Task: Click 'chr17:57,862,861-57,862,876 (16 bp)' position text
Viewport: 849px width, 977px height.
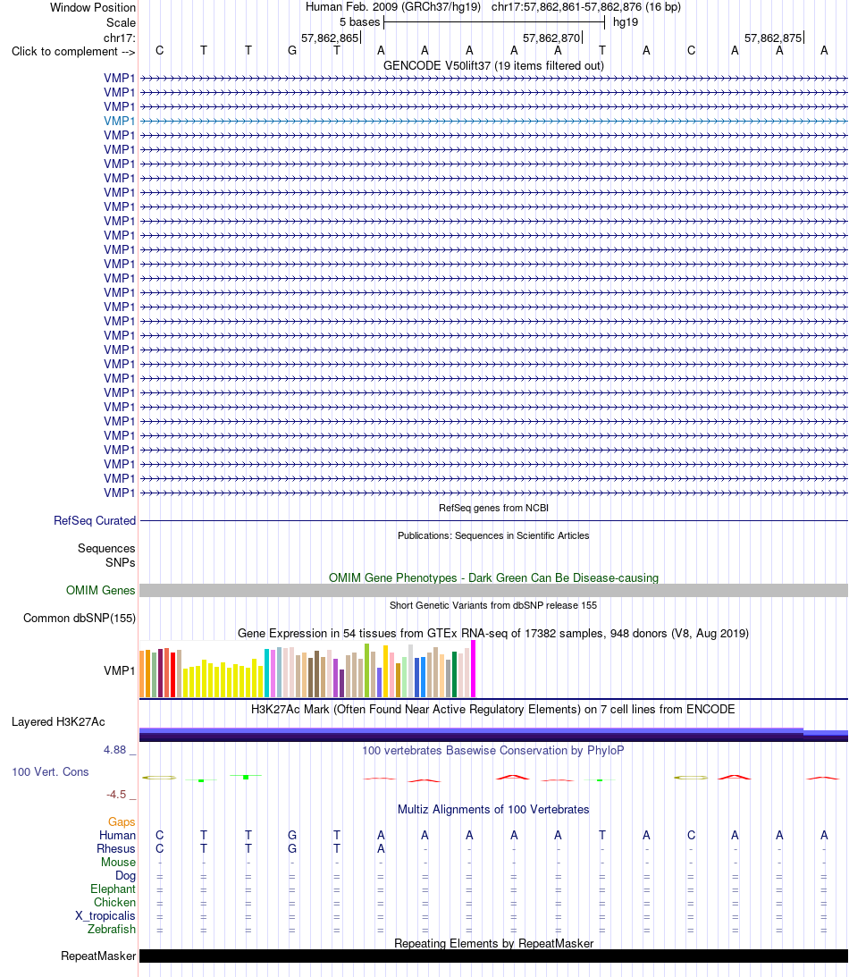Action: [x=586, y=7]
